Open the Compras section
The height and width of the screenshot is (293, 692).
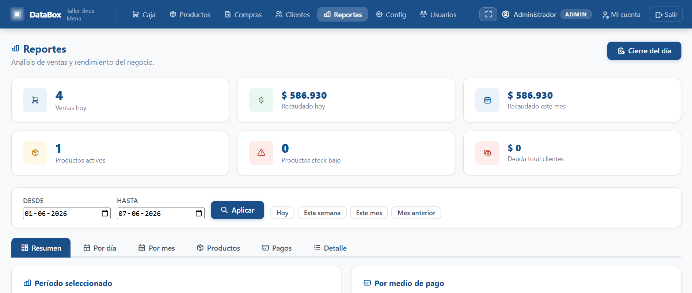243,14
